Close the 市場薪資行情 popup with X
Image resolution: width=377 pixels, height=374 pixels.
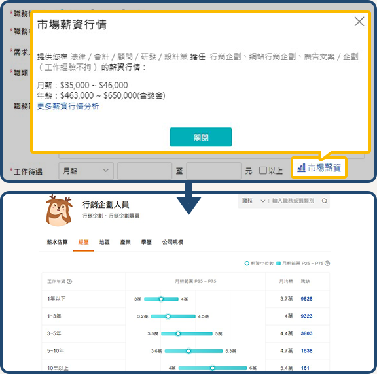click(x=359, y=22)
